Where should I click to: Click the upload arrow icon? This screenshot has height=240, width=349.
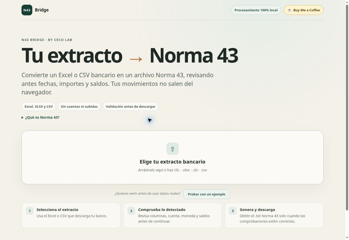pyautogui.click(x=172, y=149)
